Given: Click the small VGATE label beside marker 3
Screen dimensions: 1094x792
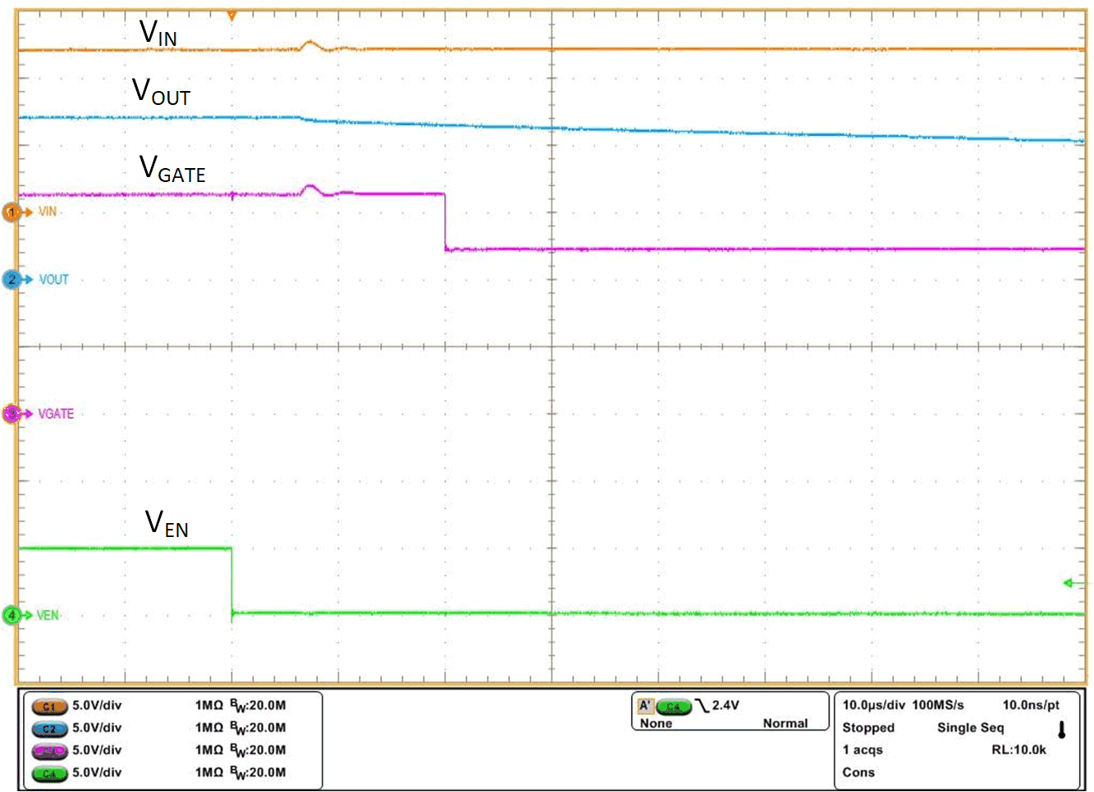Looking at the screenshot, I should click(56, 414).
